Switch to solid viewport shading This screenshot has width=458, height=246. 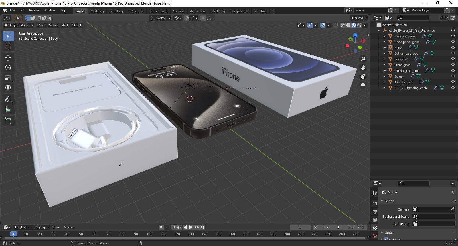[348, 25]
